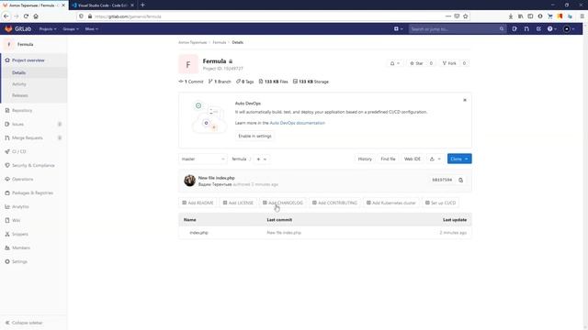Image resolution: width=588 pixels, height=330 pixels.
Task: Click the Fermula breadcrumb link
Action: pos(220,42)
